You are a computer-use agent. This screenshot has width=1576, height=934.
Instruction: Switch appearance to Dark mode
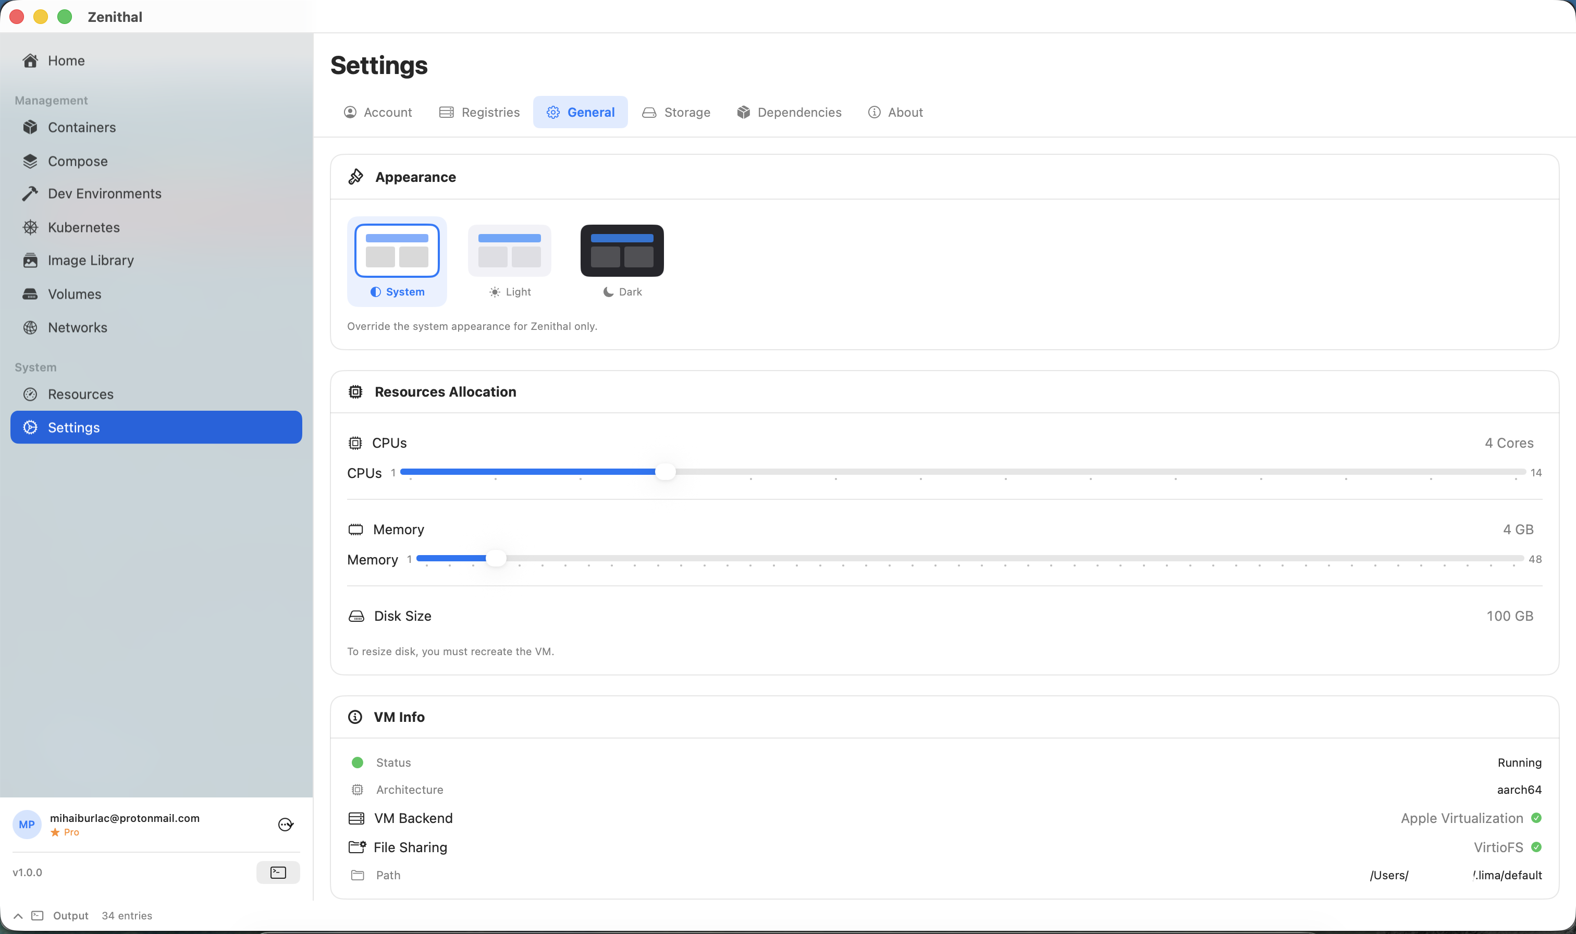[622, 261]
